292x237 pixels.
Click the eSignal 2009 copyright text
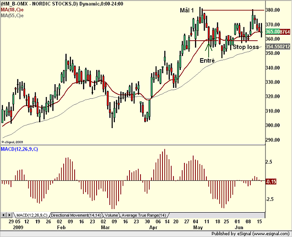click(12, 142)
